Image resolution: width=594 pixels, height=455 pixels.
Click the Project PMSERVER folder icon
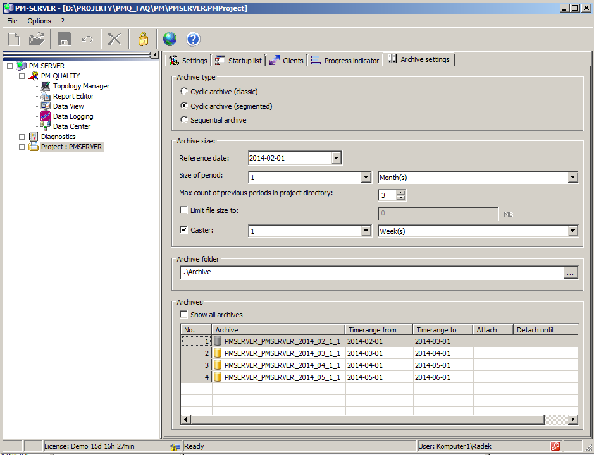click(x=34, y=147)
